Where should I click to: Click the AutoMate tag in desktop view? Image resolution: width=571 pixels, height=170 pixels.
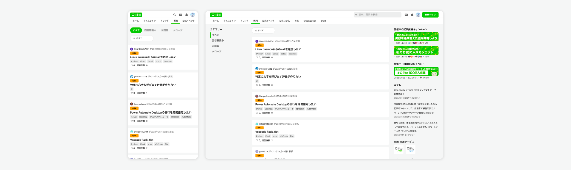311,109
